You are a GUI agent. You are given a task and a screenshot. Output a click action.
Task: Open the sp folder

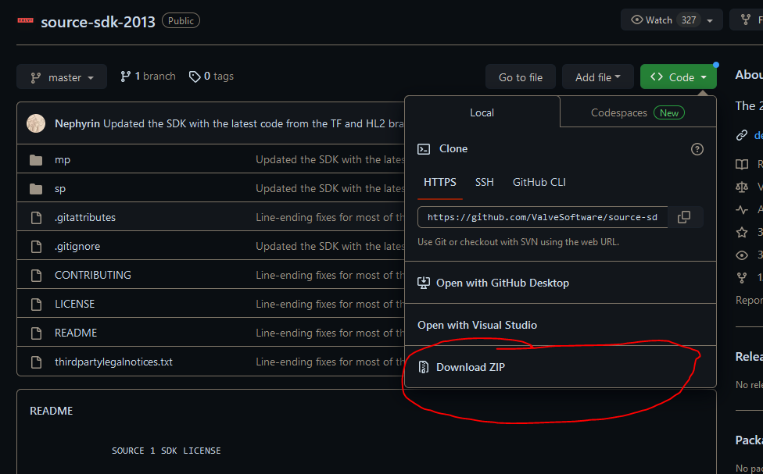60,188
